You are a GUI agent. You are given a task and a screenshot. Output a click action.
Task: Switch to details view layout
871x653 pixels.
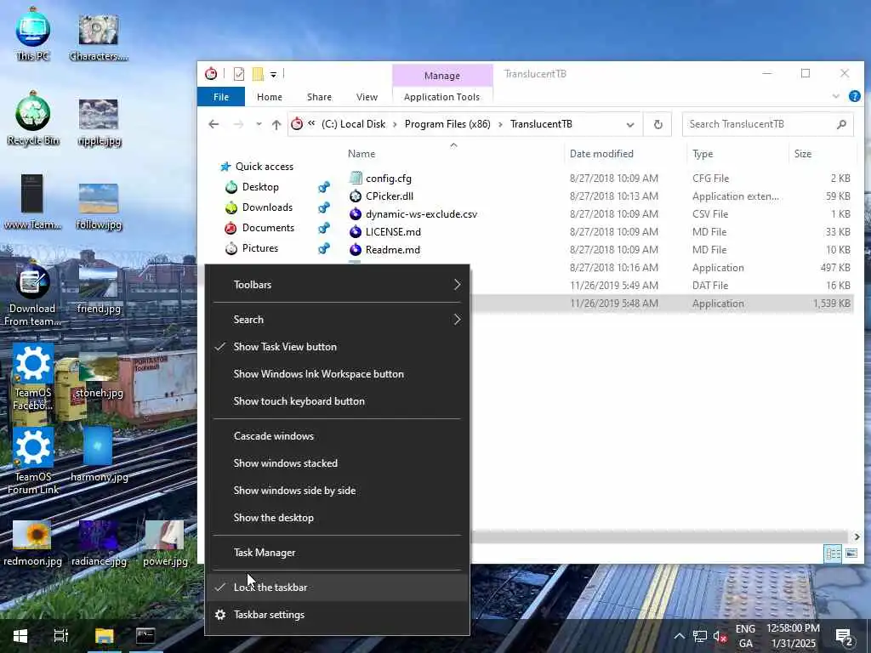click(833, 553)
